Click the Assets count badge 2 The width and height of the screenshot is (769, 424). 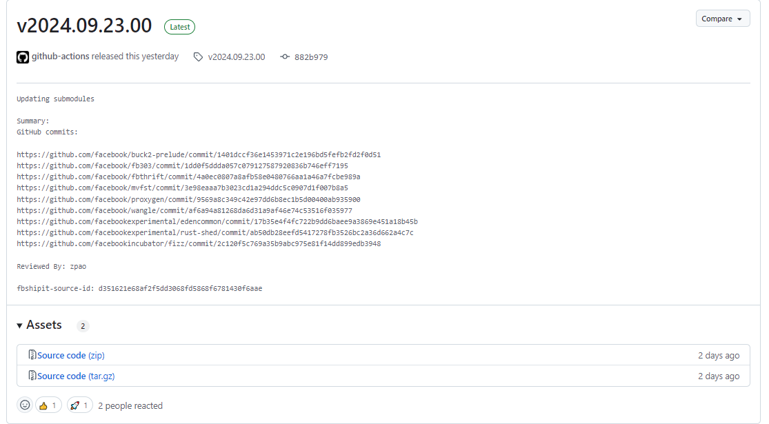pyautogui.click(x=83, y=326)
